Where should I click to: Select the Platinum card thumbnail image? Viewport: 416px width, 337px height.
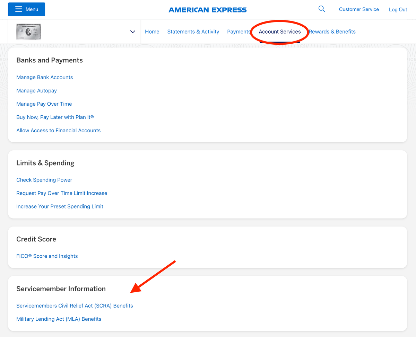coord(28,31)
